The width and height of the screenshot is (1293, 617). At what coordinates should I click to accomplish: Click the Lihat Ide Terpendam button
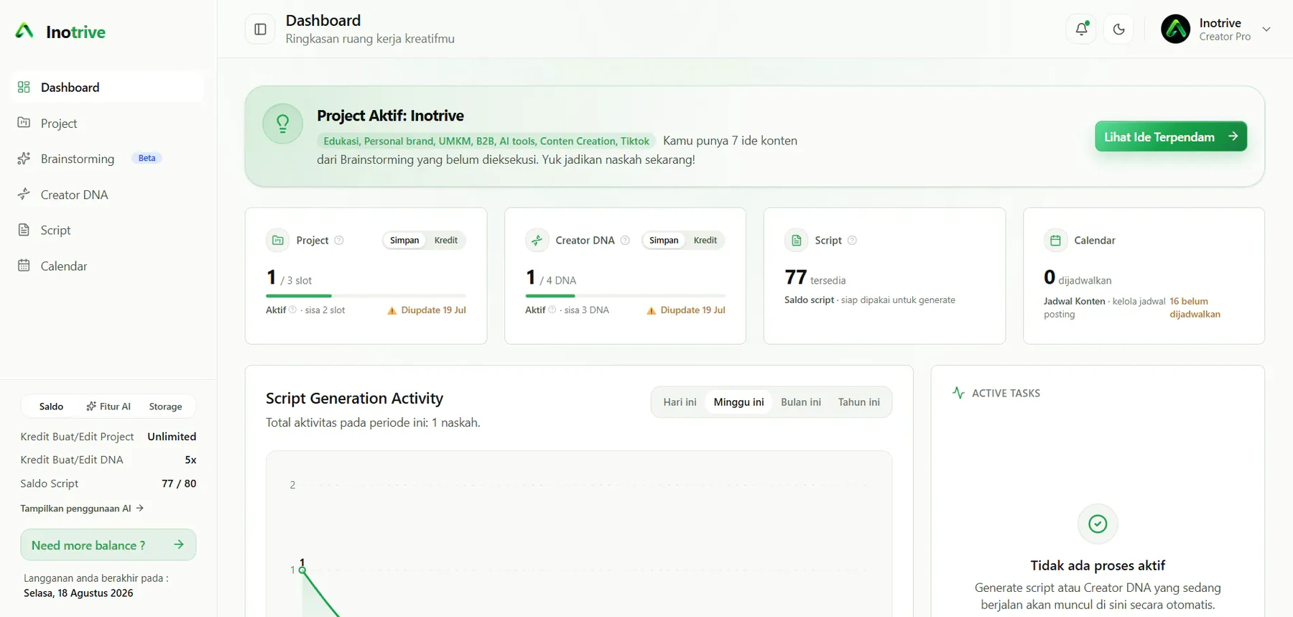point(1171,136)
